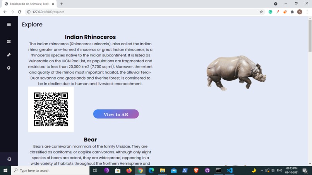
Task: Open the purple circular app on taskbar
Action: tap(106, 170)
